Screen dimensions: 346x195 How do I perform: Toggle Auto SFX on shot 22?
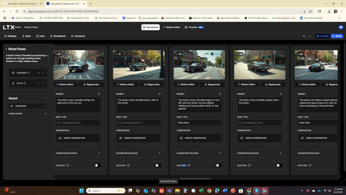219,166
